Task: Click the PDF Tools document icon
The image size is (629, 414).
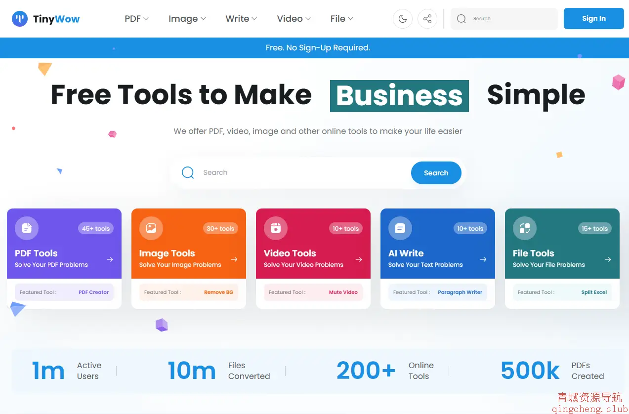Action: (27, 228)
